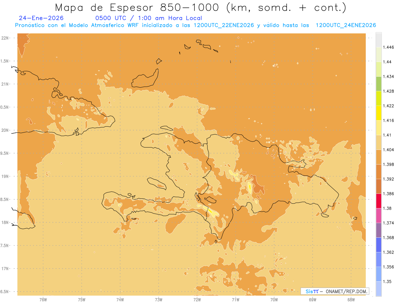Click the '75W' longitude label
The height and width of the screenshot is (304, 394).
point(81,300)
